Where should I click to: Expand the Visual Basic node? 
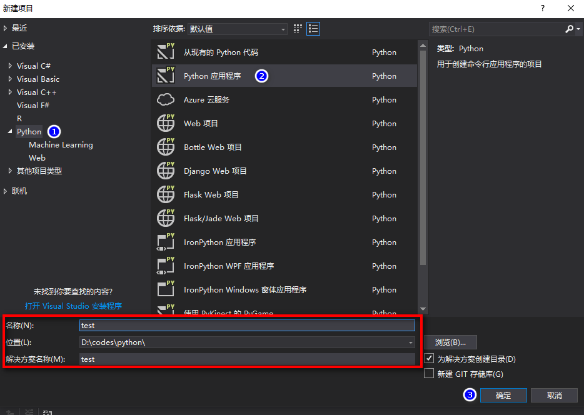point(10,79)
